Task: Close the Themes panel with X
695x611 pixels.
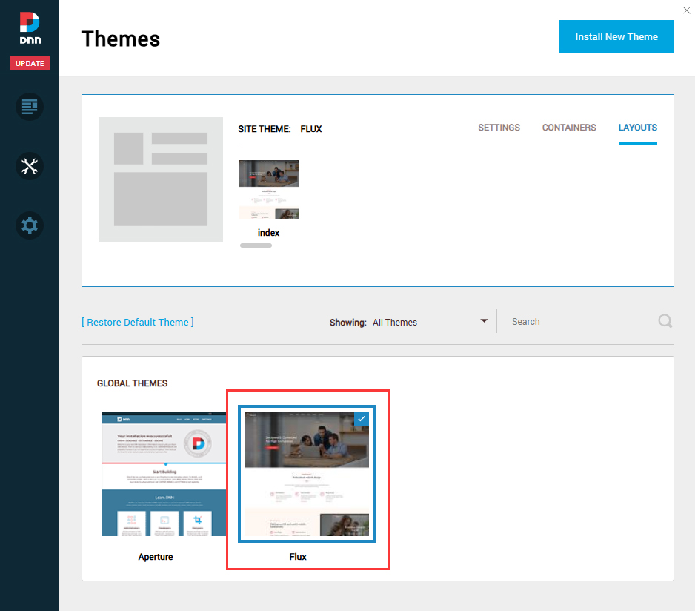Action: (687, 10)
